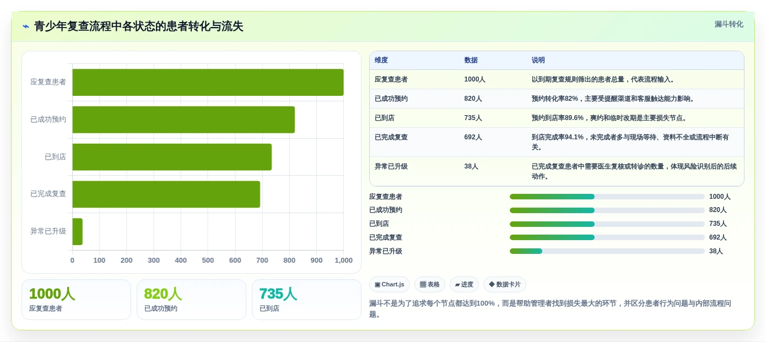Click the 1,000 x-axis tick label
Screen dimensions: 766x342
point(343,260)
